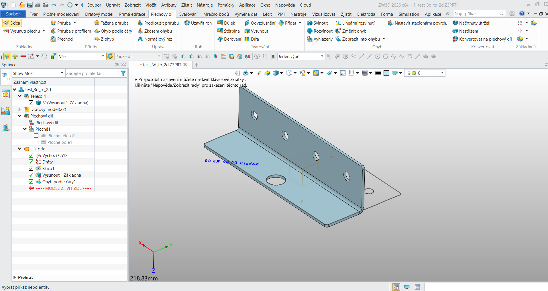
Task: Click the Najít příkaz search field
Action: click(x=476, y=13)
